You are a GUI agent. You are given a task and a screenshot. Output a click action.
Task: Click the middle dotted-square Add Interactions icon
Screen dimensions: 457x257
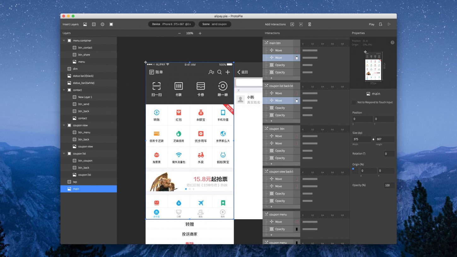[x=301, y=24]
